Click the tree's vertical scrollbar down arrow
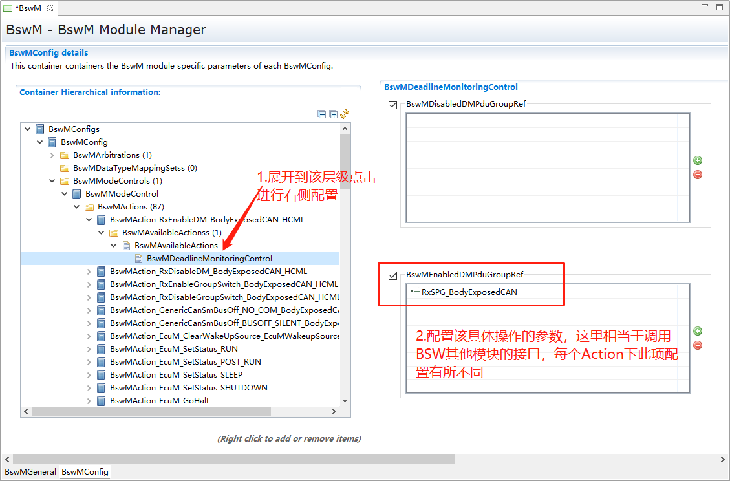Image resolution: width=730 pixels, height=481 pixels. coord(345,401)
